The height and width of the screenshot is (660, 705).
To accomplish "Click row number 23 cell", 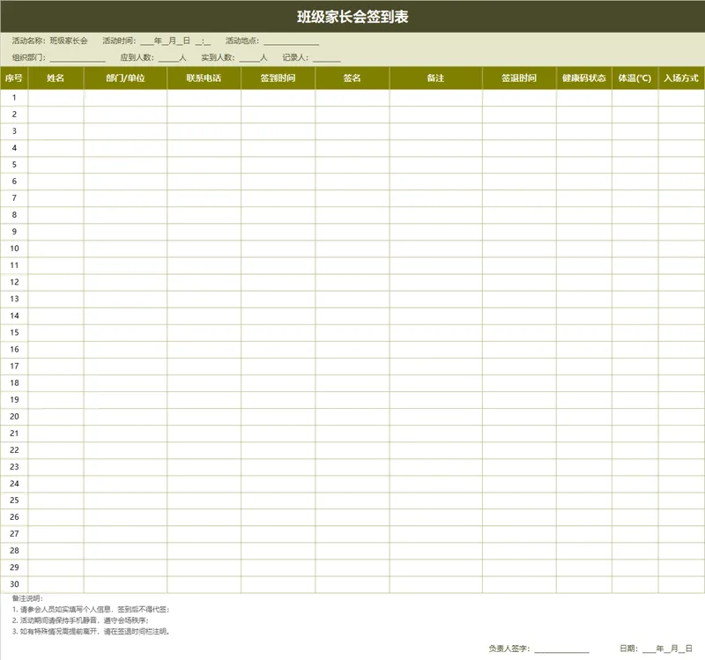I will 14,467.
